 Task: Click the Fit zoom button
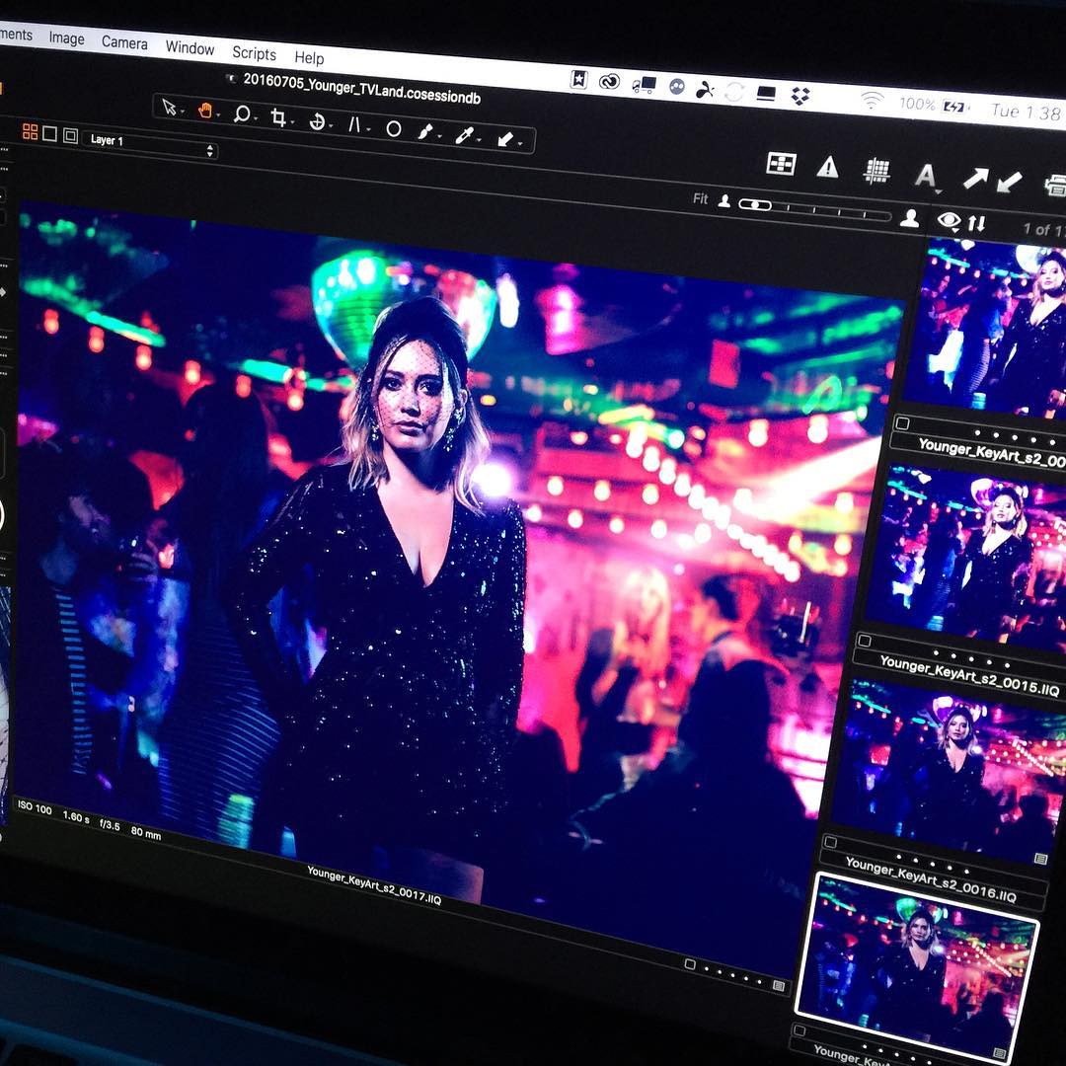pos(700,198)
